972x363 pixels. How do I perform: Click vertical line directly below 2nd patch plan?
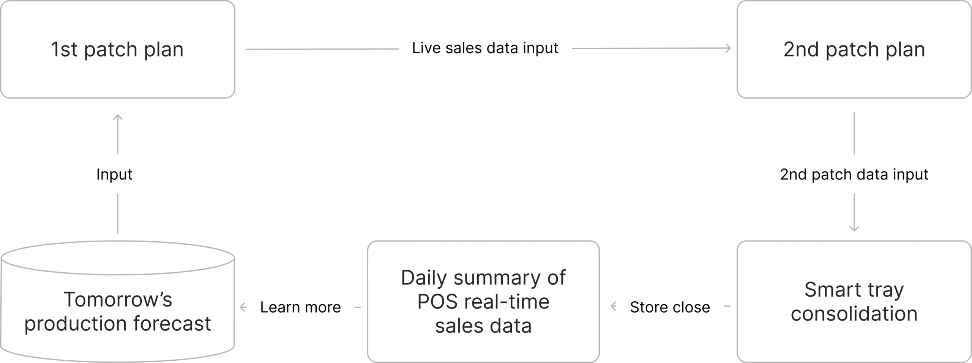(x=854, y=133)
